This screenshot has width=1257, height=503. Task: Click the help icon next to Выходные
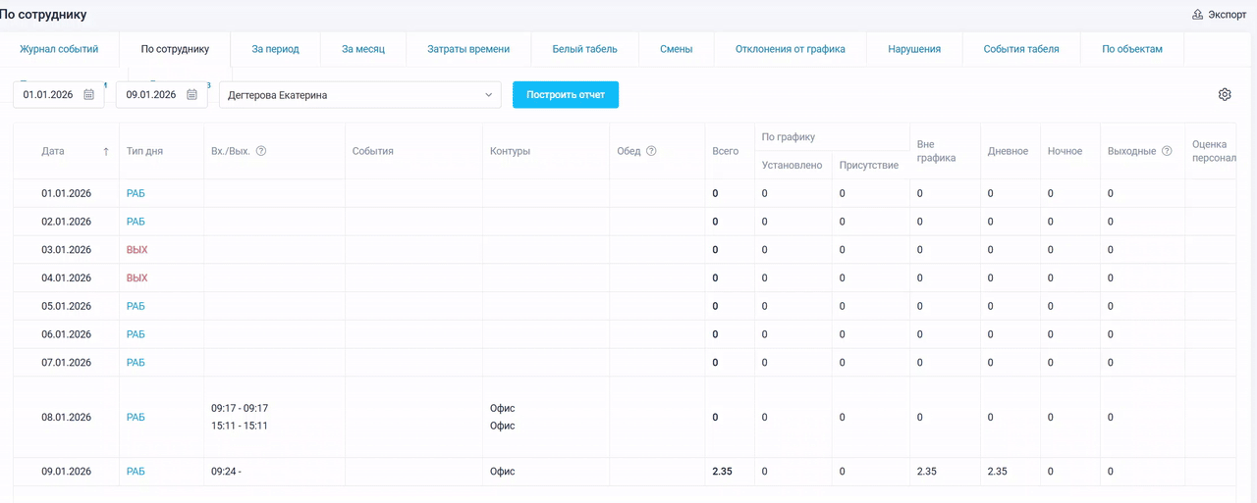click(x=1167, y=151)
